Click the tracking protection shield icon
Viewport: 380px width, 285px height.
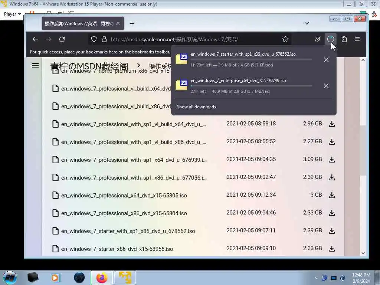94,39
